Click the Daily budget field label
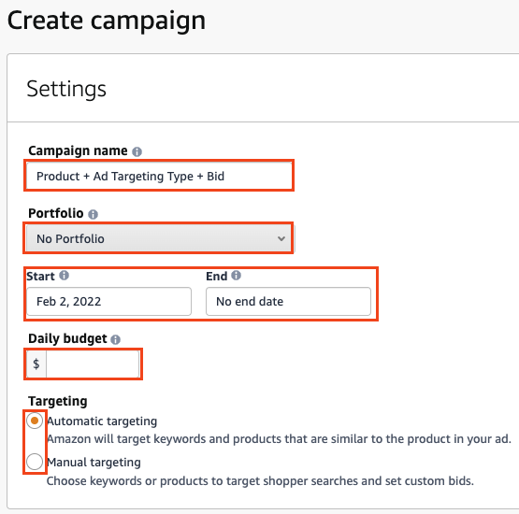519x514 pixels. tap(67, 338)
